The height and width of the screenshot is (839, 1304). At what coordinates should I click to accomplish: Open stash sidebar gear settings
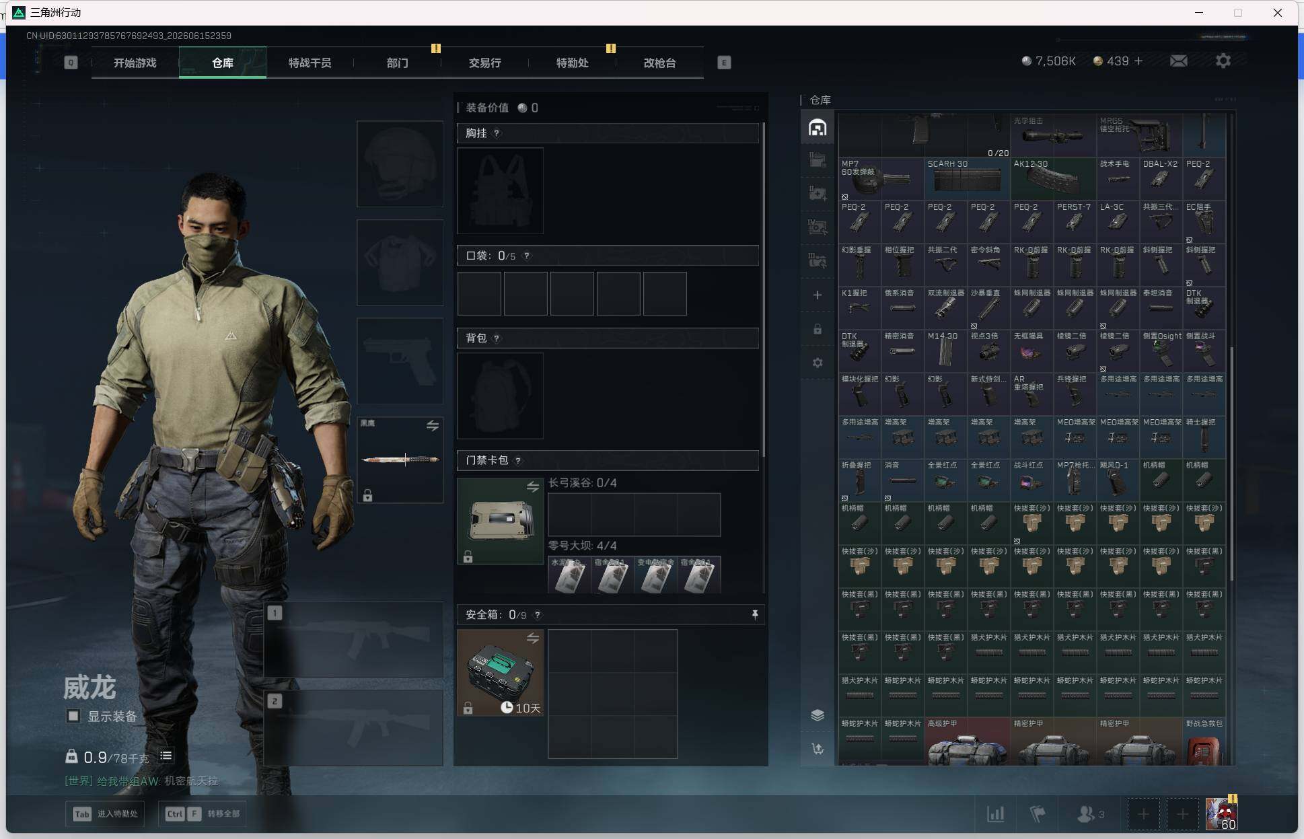[x=818, y=363]
